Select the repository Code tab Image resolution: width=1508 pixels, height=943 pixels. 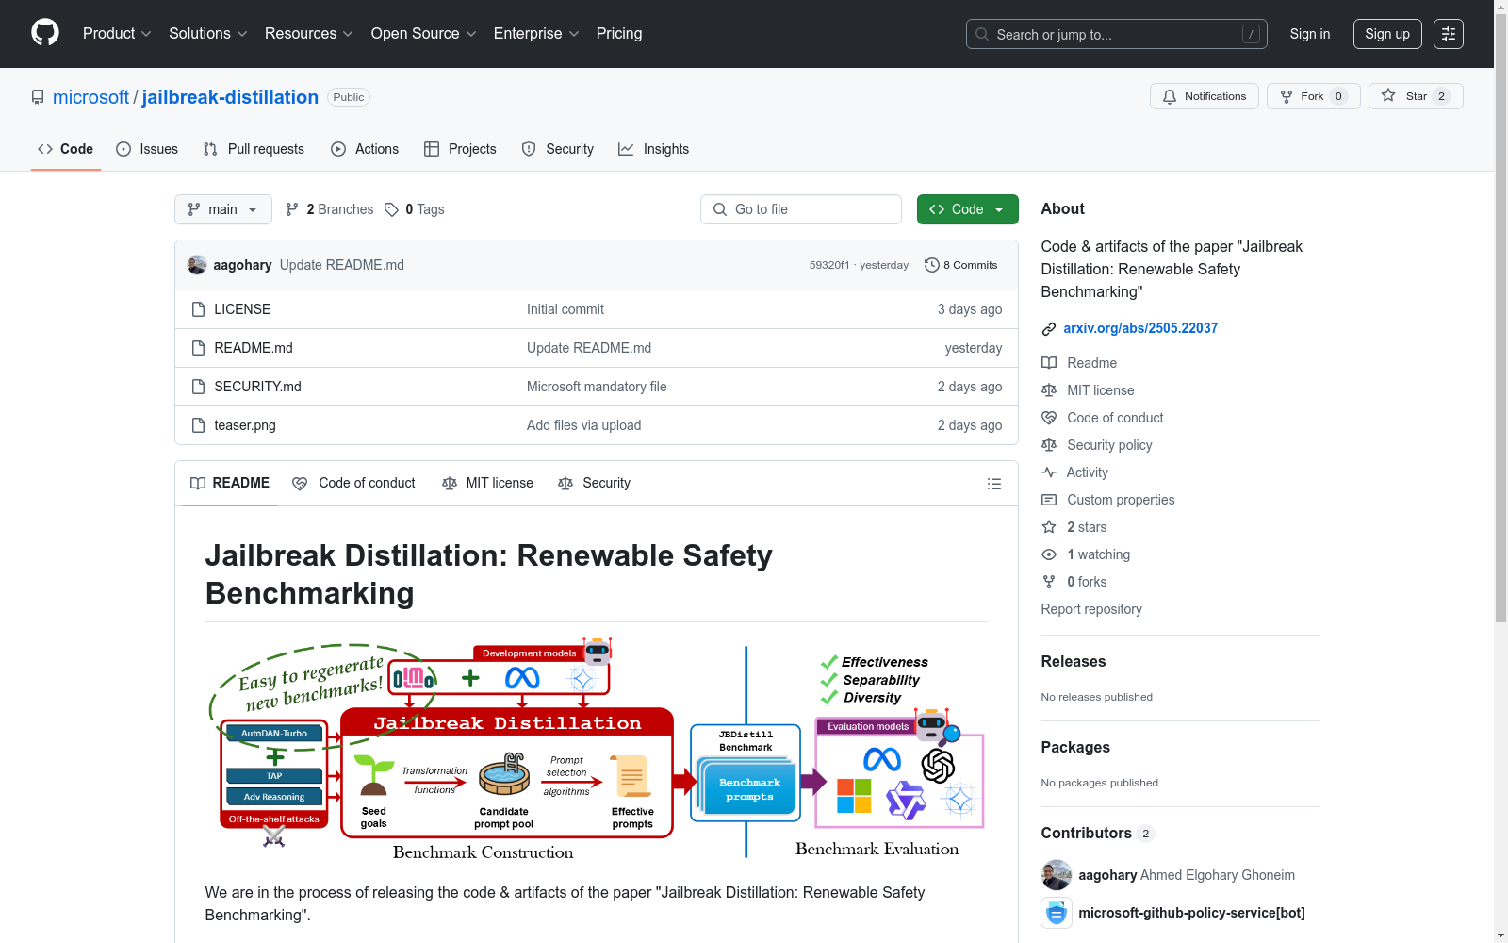[x=66, y=149]
